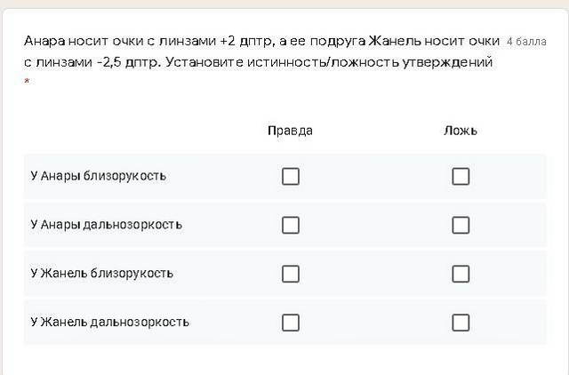Click the Ложь column header
The image size is (569, 375).
[461, 131]
